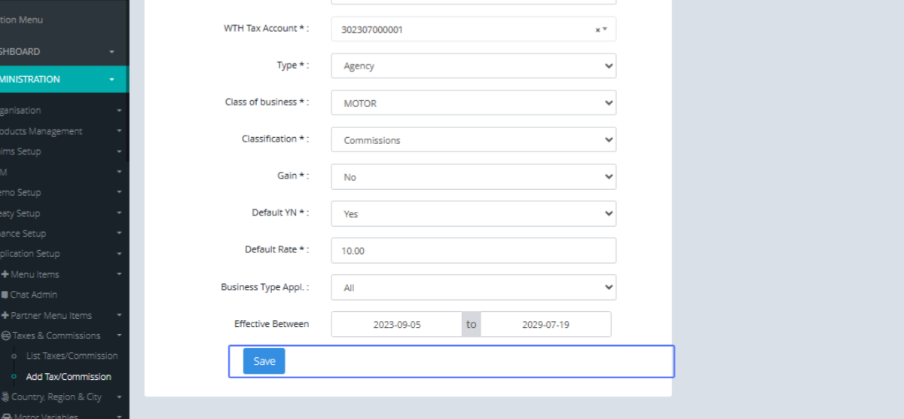Click the bullet beside List Taxes/Commission

(14, 356)
